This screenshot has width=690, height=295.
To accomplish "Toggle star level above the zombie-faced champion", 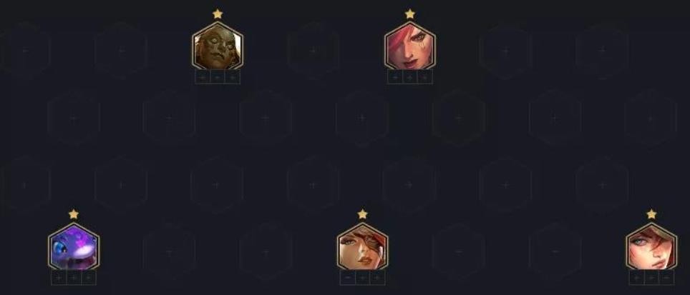I will pos(218,14).
